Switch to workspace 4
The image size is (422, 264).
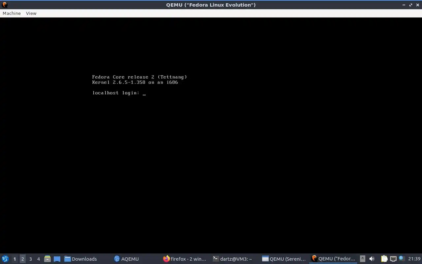point(39,259)
